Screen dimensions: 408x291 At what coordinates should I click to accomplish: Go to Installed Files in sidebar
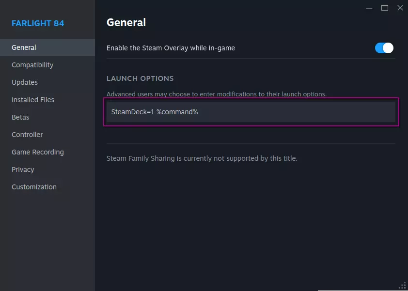33,100
